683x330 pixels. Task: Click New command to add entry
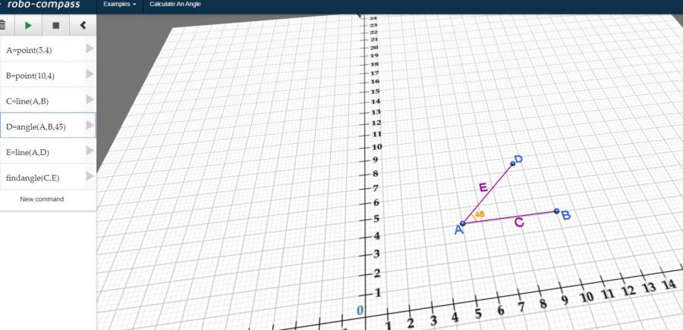click(x=42, y=199)
